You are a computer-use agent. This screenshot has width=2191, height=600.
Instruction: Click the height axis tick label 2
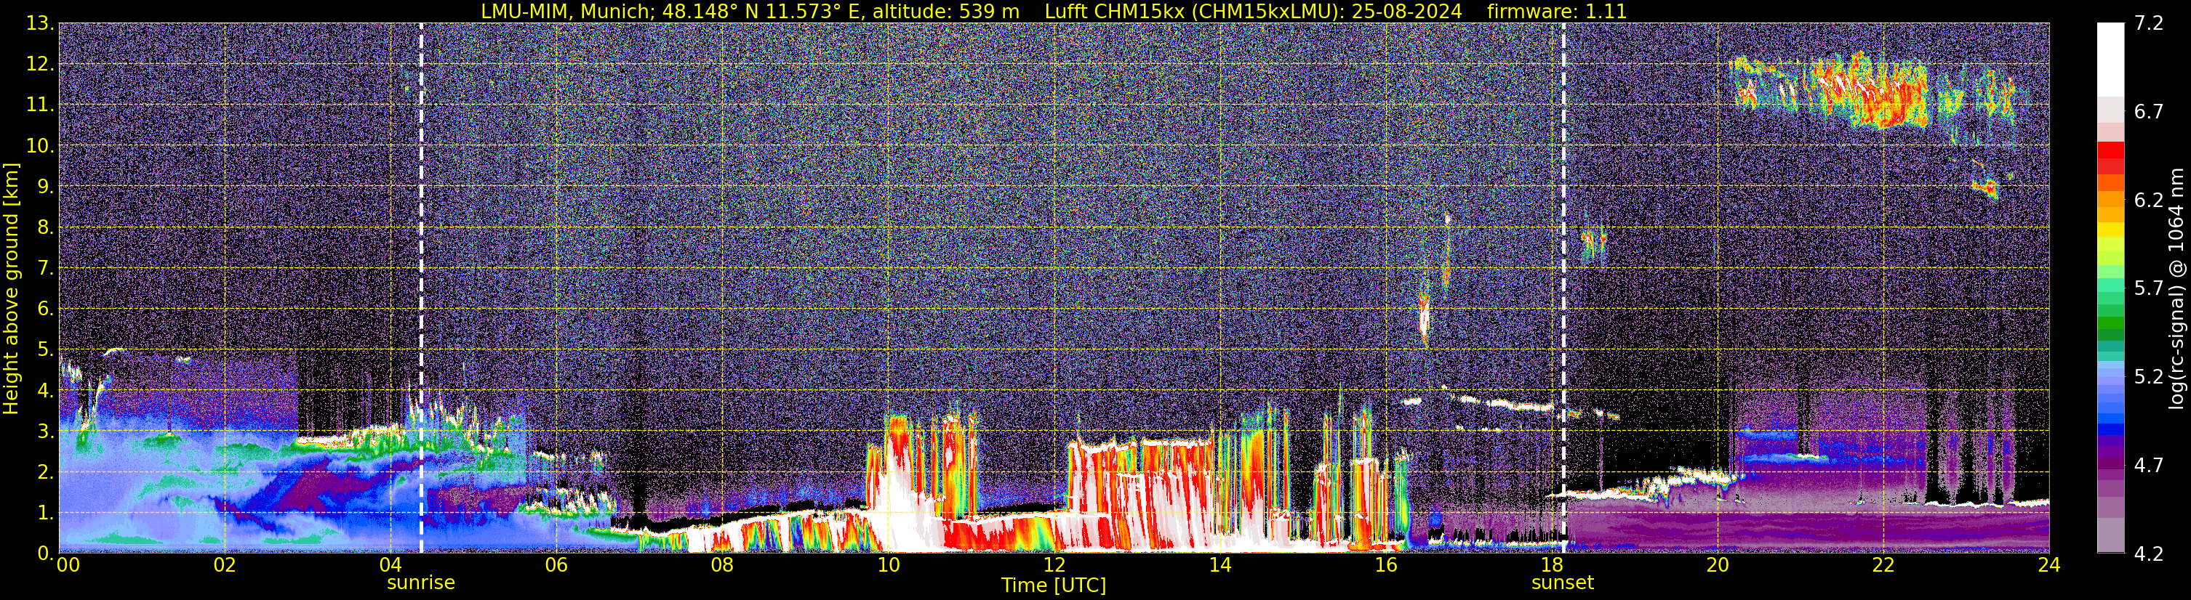click(45, 473)
